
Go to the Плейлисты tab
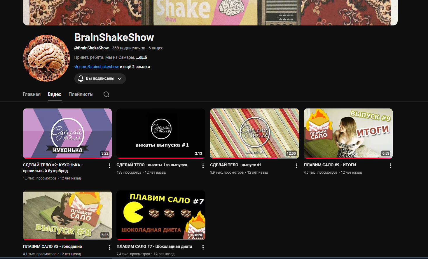click(x=81, y=94)
